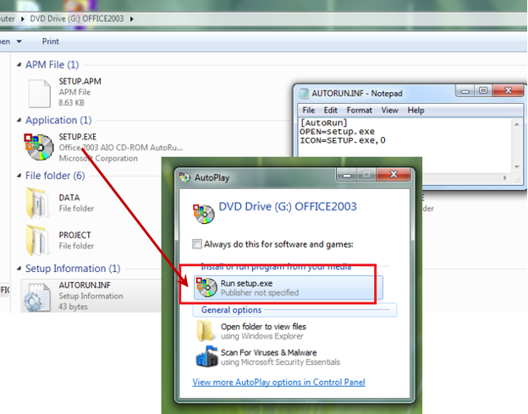The width and height of the screenshot is (528, 414).
Task: Click the General options heading in AutoPlay
Action: (231, 310)
